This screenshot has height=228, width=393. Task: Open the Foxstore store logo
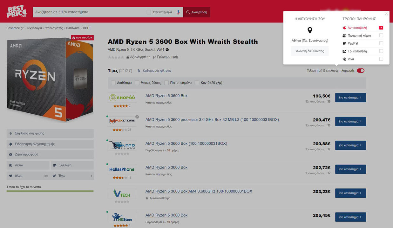(x=122, y=121)
